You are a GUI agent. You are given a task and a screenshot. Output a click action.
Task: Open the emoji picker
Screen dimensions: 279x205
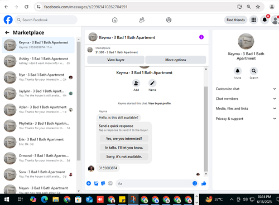click(195, 183)
